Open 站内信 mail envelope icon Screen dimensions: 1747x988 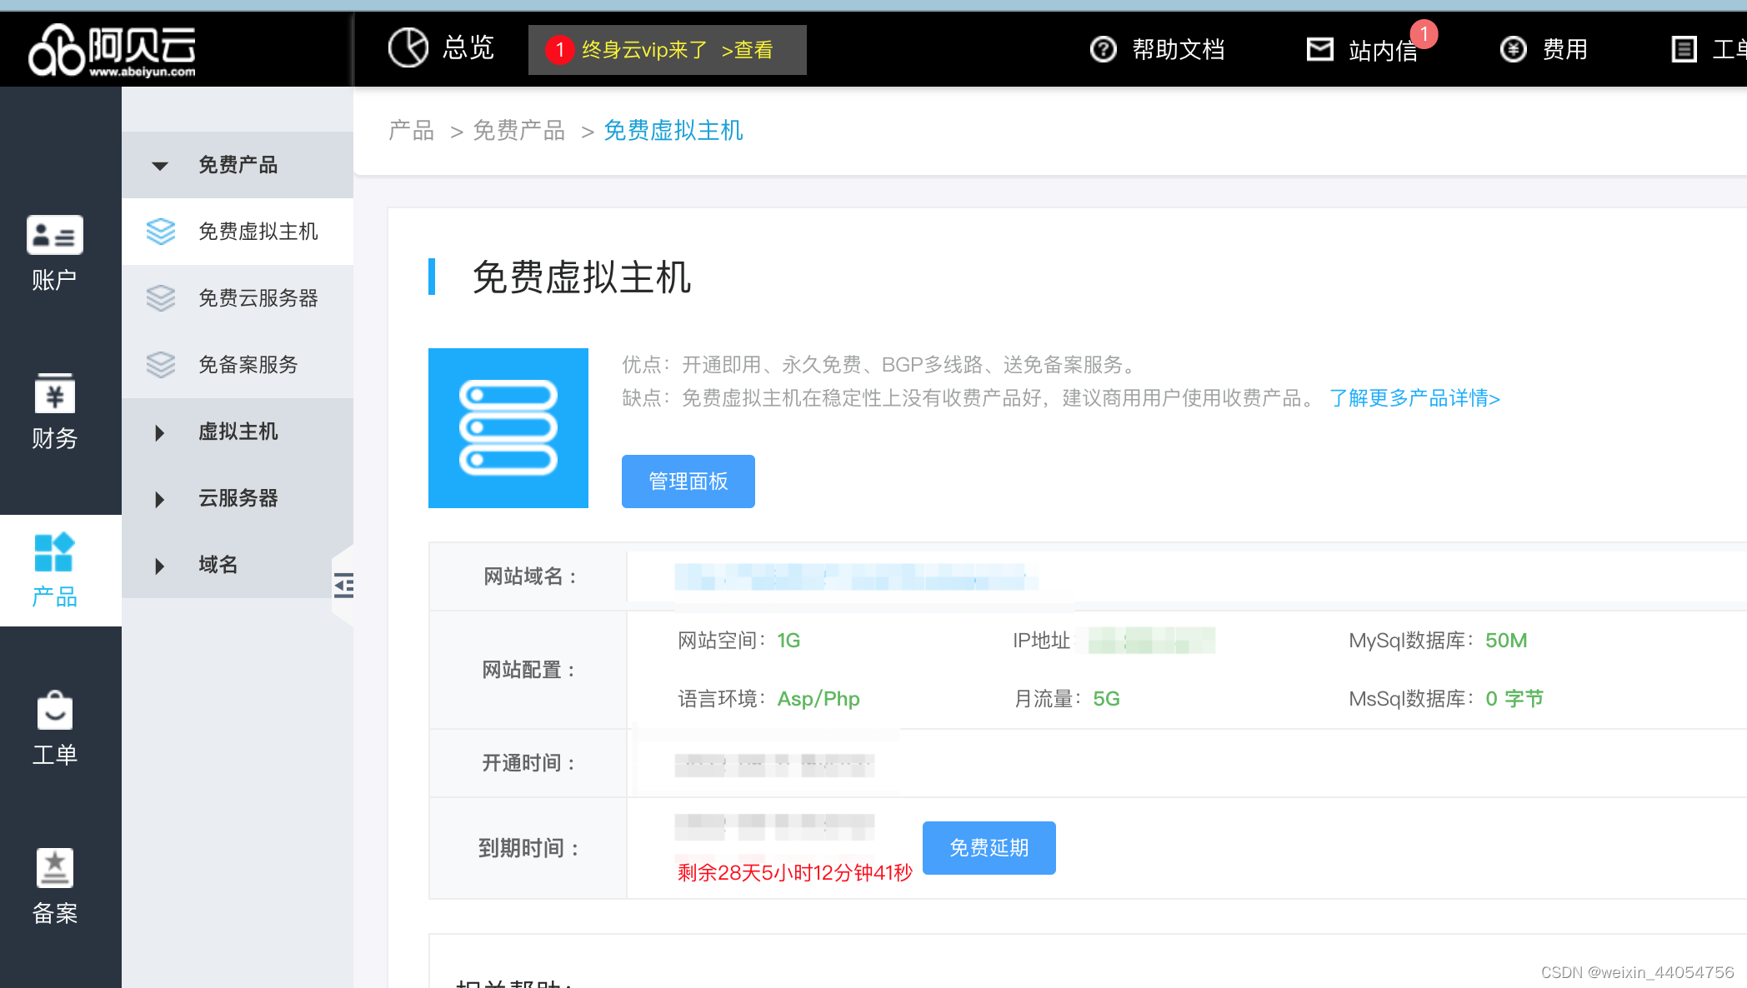pyautogui.click(x=1320, y=49)
